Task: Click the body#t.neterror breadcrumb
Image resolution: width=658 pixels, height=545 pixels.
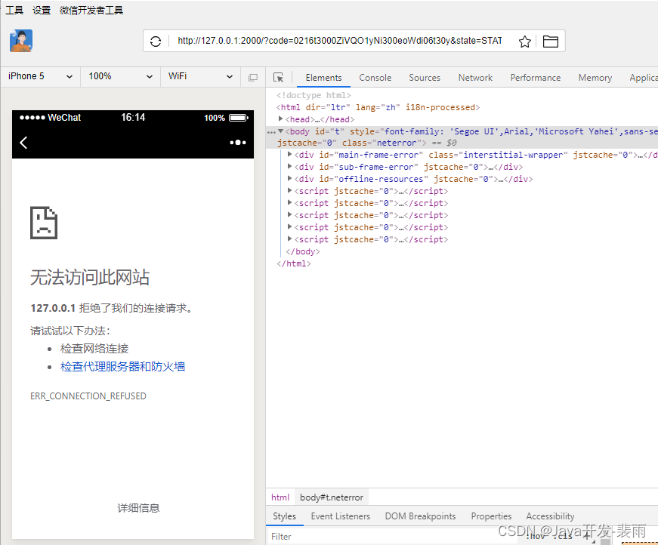Action: coord(332,497)
